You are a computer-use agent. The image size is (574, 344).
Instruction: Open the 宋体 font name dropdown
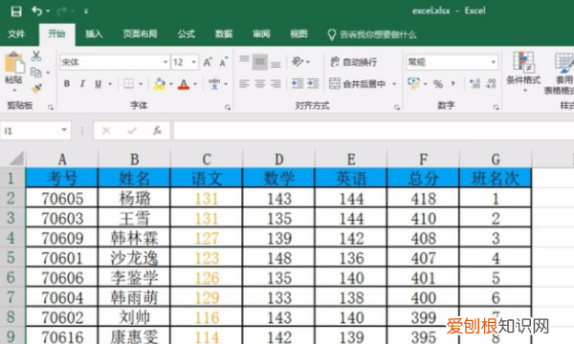(x=166, y=62)
